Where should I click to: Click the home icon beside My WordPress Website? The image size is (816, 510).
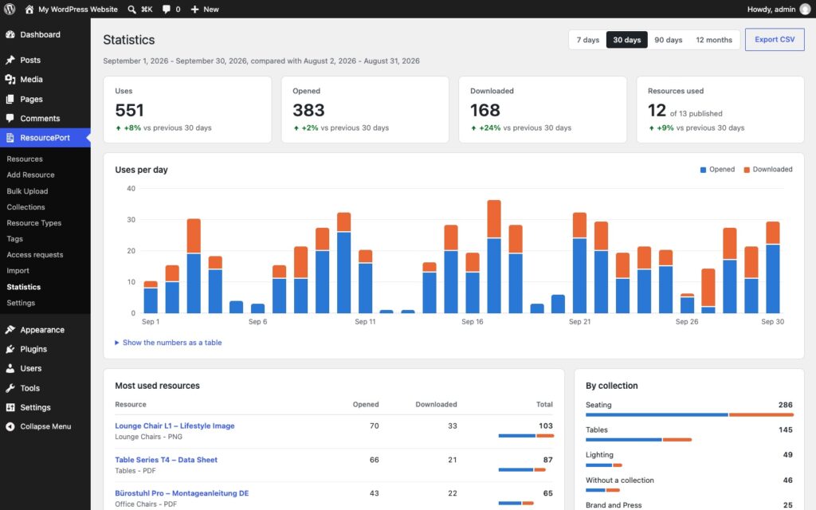[x=29, y=10]
